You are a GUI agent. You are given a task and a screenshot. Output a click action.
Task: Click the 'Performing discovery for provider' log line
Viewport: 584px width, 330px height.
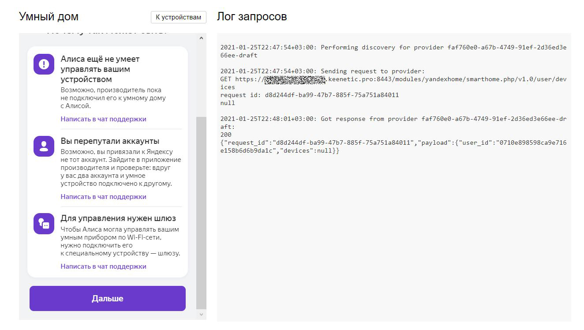tap(393, 51)
